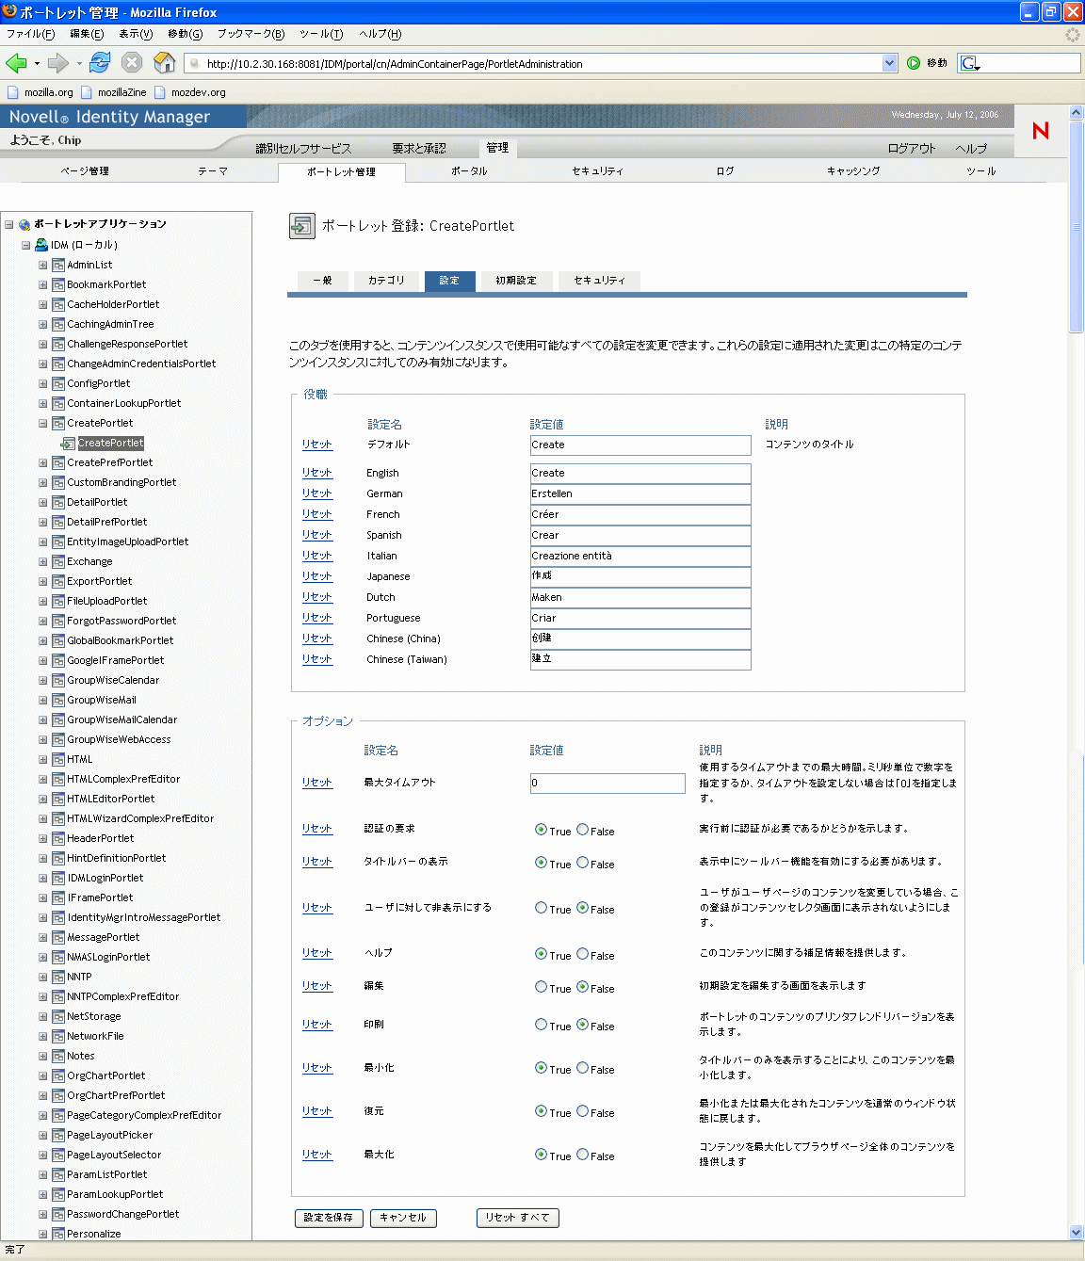Click the HeaderPortlet tree icon

click(x=58, y=838)
